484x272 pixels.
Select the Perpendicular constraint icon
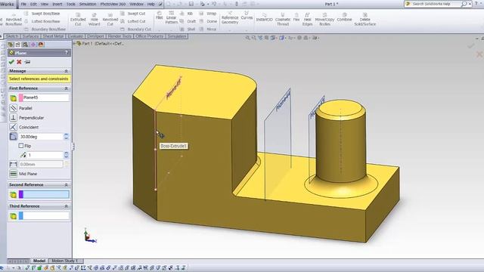[x=14, y=118]
